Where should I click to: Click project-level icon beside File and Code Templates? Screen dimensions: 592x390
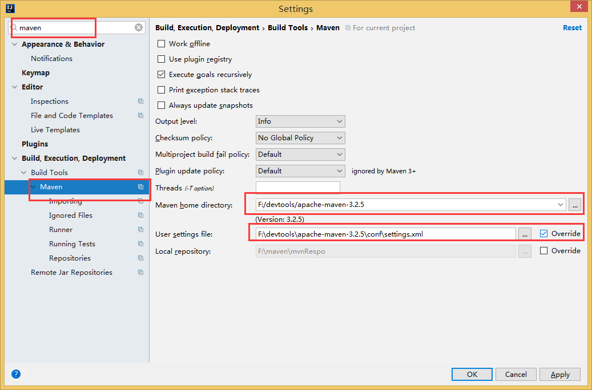coord(141,115)
